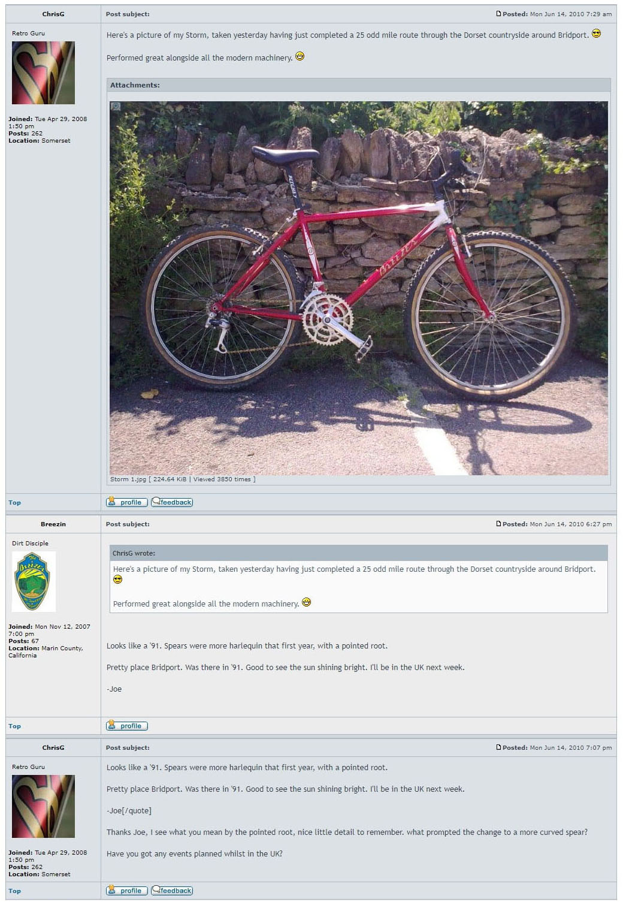Click the magnifier icon on Storm photo
623x905 pixels.
tap(116, 107)
